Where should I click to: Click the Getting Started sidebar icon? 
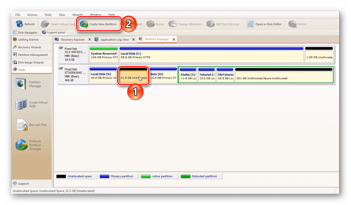pyautogui.click(x=15, y=39)
